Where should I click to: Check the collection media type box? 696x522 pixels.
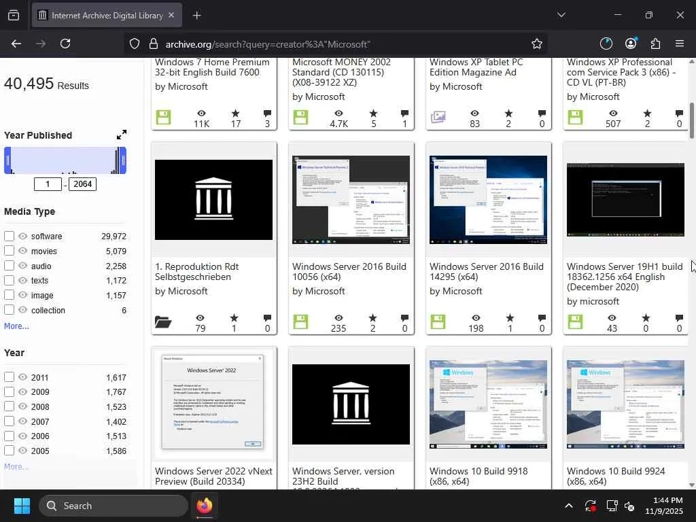coord(10,310)
